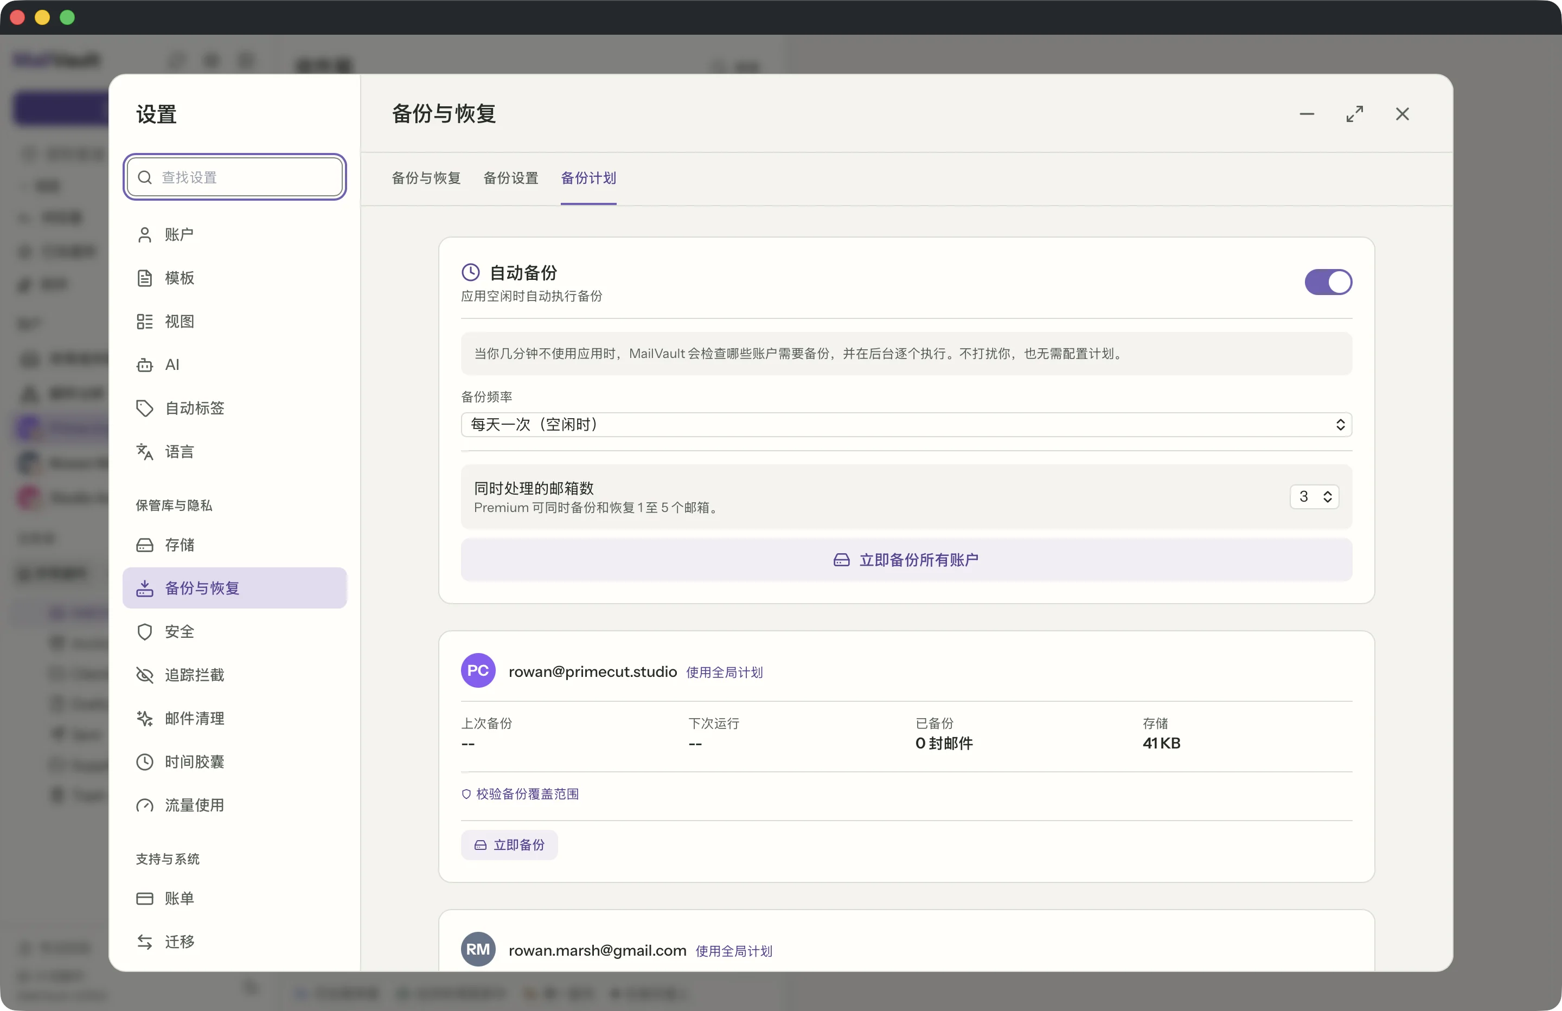Open the 安全 settings section
This screenshot has height=1011, width=1562.
(234, 631)
